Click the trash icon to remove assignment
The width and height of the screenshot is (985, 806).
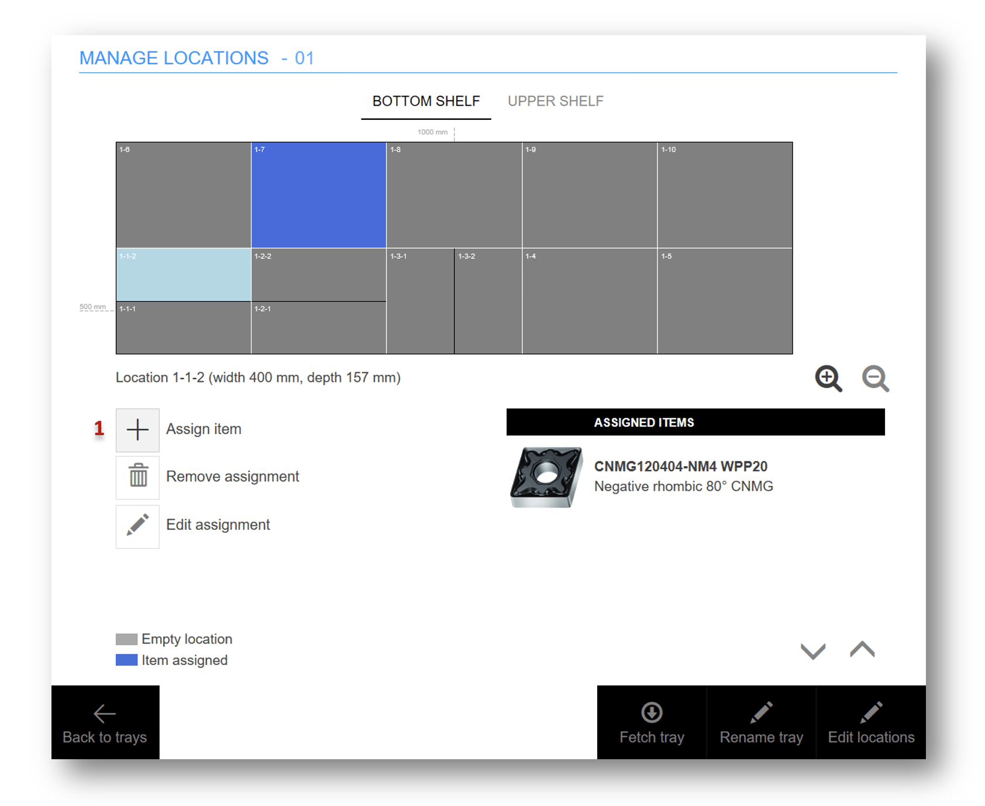(x=137, y=477)
